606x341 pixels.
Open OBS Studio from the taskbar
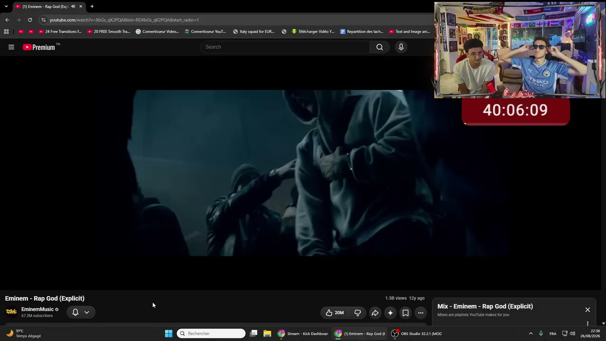tap(417, 333)
